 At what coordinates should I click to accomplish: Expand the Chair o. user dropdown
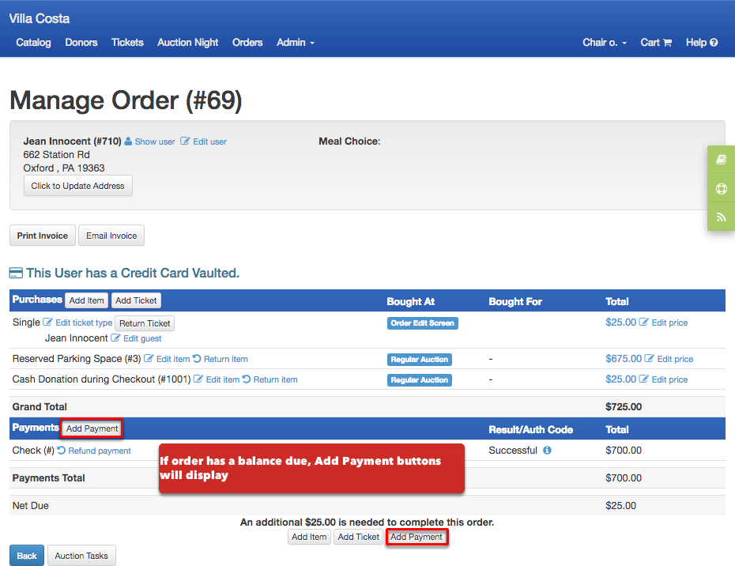pos(605,43)
